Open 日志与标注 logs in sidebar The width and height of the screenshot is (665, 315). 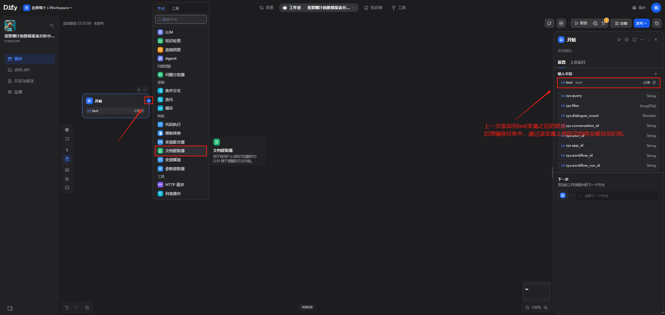pyautogui.click(x=30, y=81)
